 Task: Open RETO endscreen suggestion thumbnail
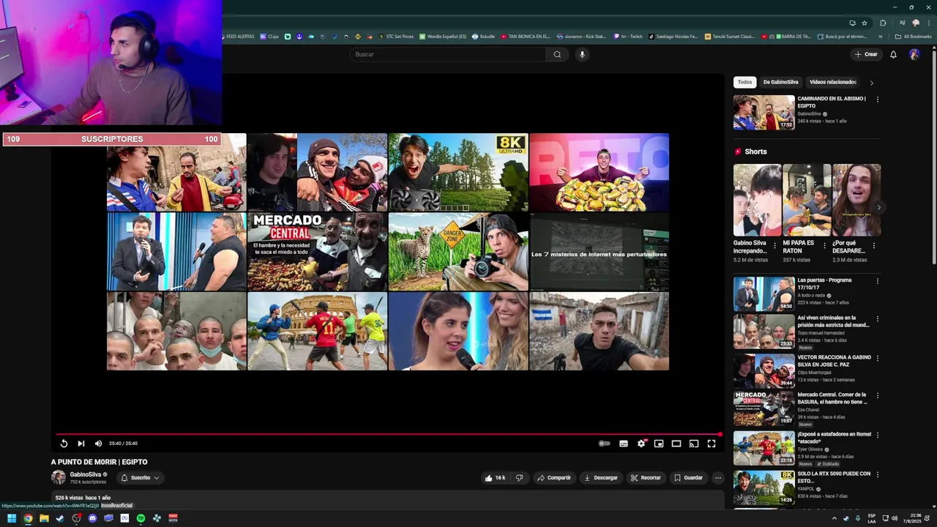(599, 172)
